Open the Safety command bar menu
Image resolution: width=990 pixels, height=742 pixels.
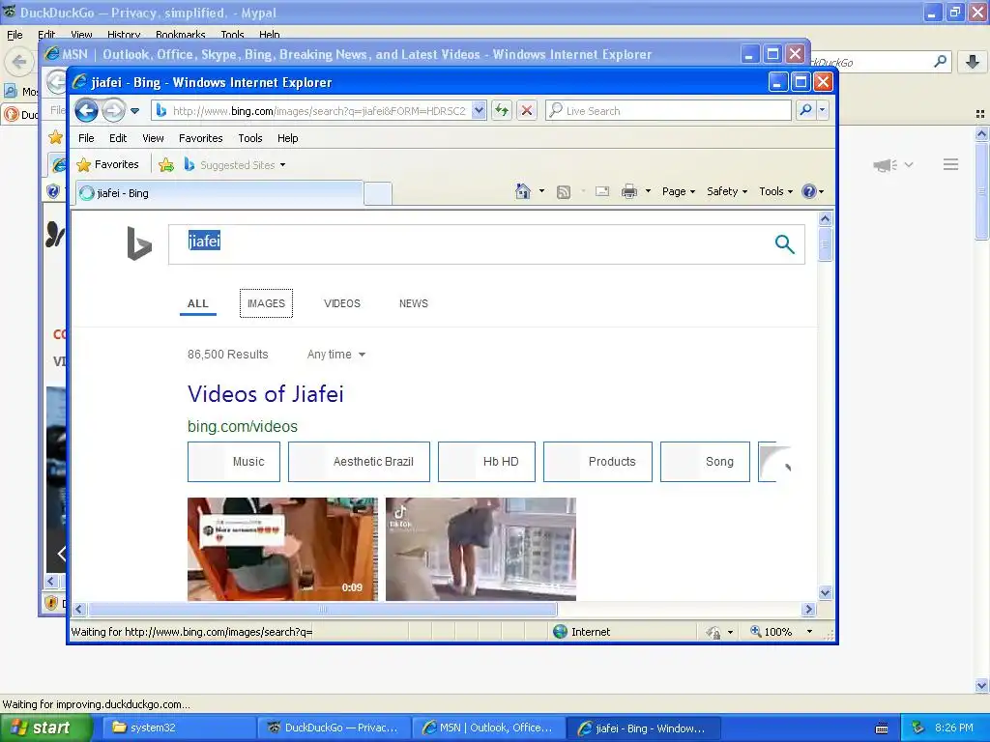tap(727, 191)
